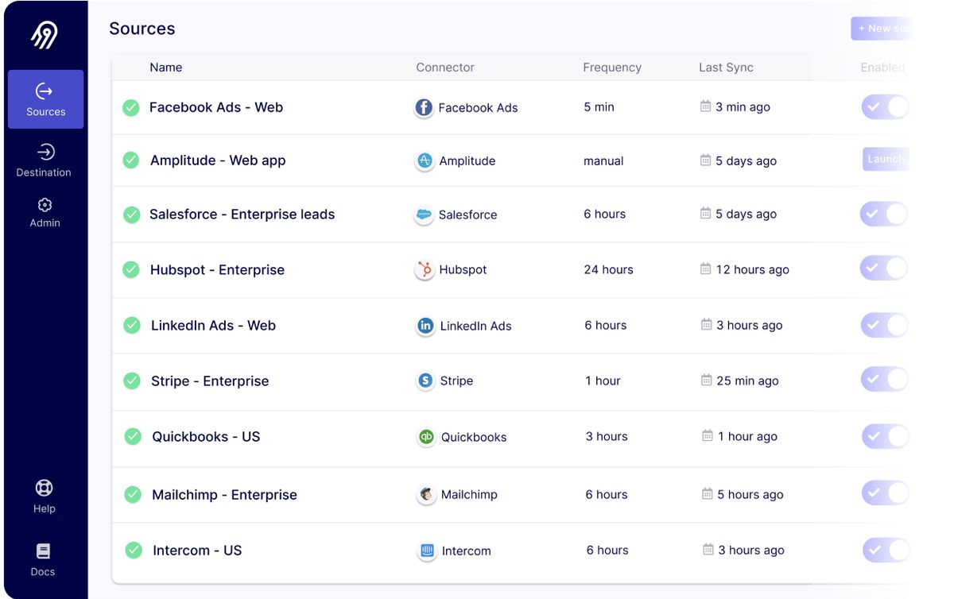Toggle off the Stripe - Enterprise source

(x=884, y=379)
